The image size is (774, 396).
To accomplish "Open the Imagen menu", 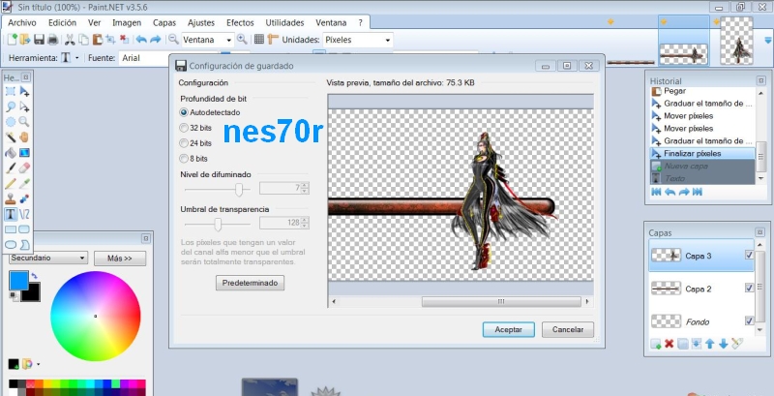I will (127, 22).
